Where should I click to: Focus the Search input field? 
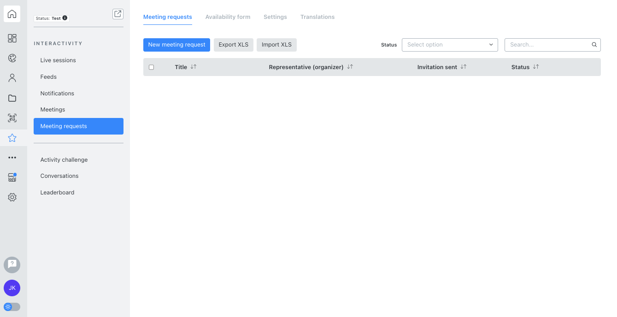[552, 45]
